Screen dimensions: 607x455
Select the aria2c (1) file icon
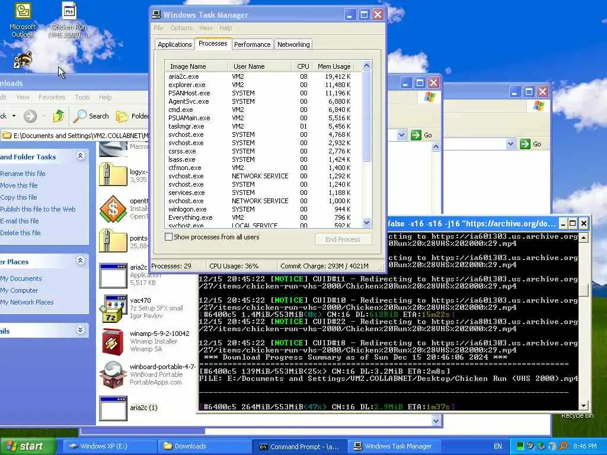[x=113, y=408]
